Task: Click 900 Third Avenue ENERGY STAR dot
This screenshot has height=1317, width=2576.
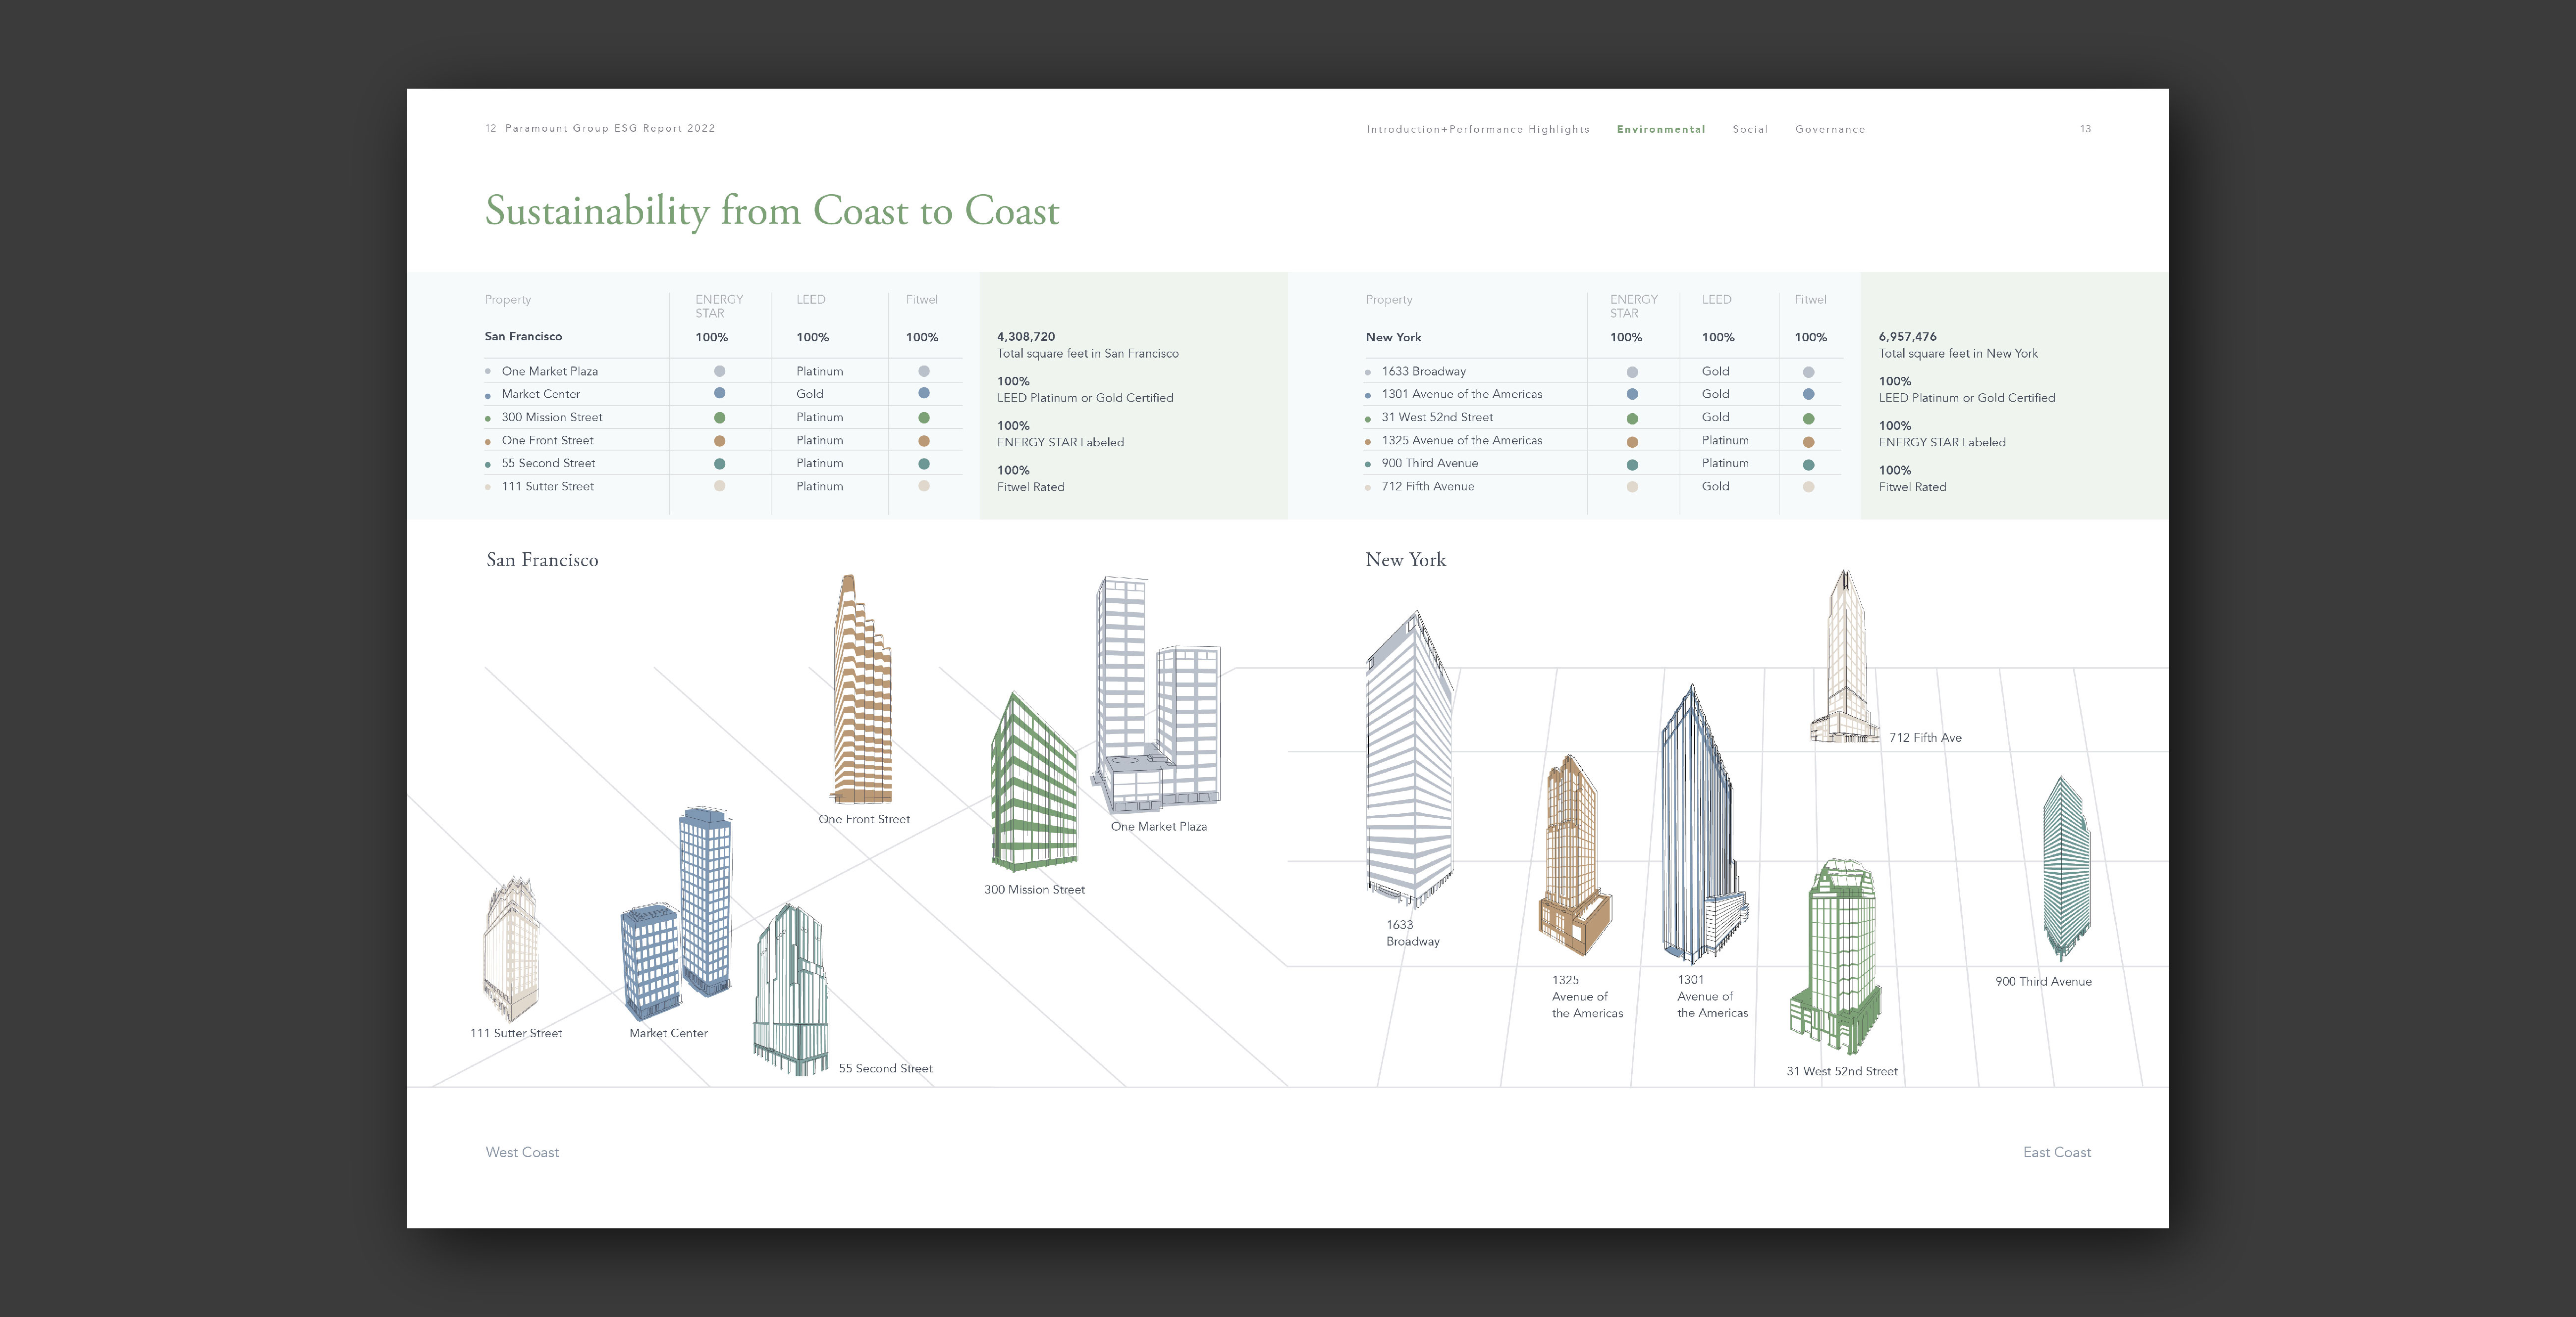Action: (x=1632, y=465)
